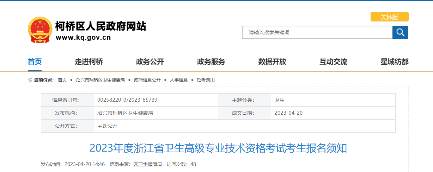Viewport: 433px width, 172px height.
Task: Click the location pin icon beside 当前位置
Action: [x=30, y=80]
